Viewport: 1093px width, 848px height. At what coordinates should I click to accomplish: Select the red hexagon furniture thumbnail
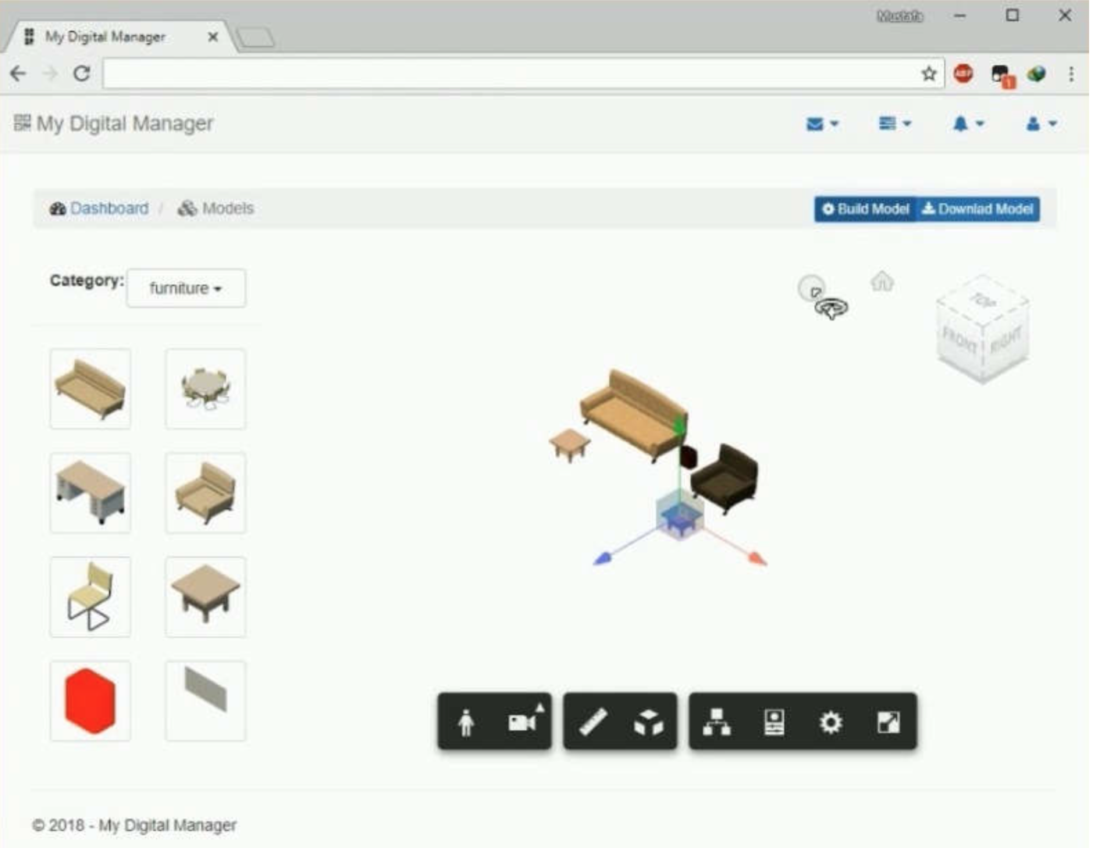tap(90, 700)
